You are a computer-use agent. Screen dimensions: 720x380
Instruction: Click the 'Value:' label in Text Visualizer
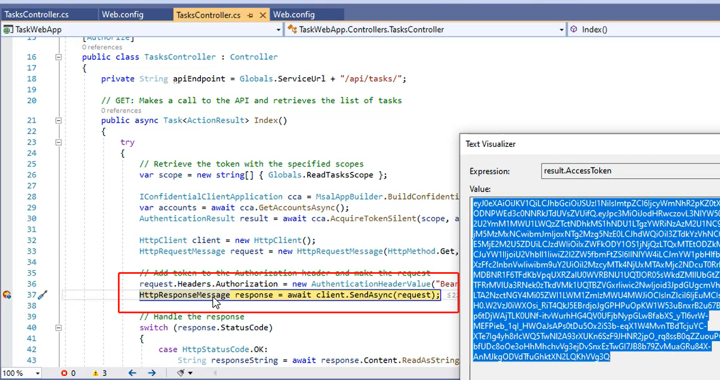(x=480, y=189)
